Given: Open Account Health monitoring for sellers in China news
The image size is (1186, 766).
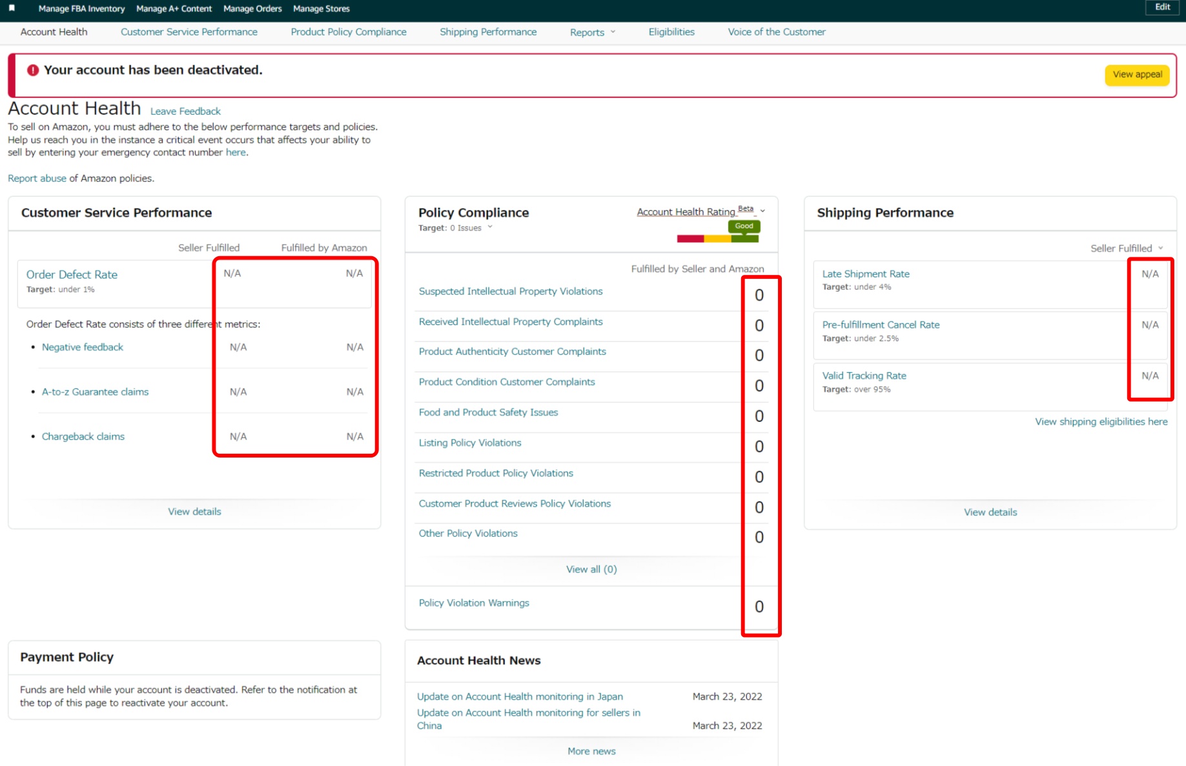Looking at the screenshot, I should pyautogui.click(x=529, y=719).
